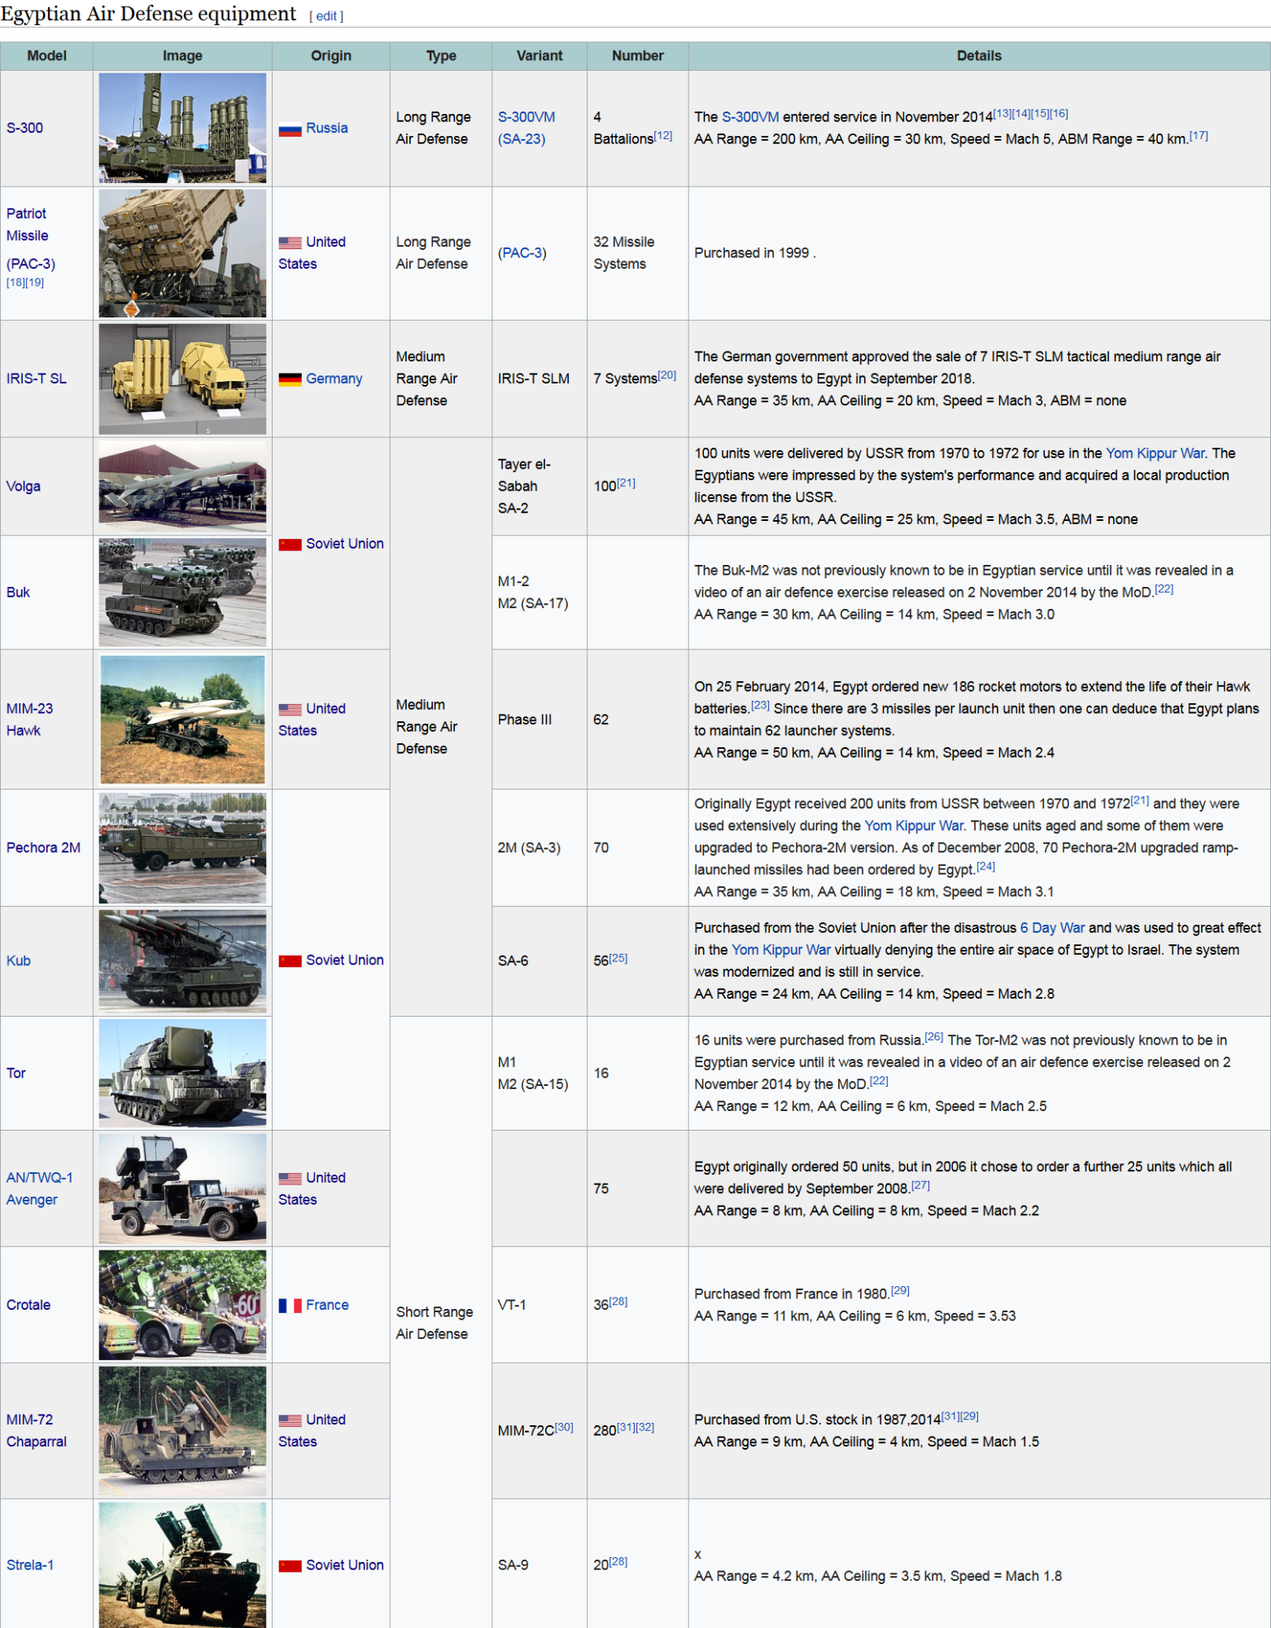Follow the France origin link
Viewport: 1271px width, 1628px height.
coord(327,1305)
